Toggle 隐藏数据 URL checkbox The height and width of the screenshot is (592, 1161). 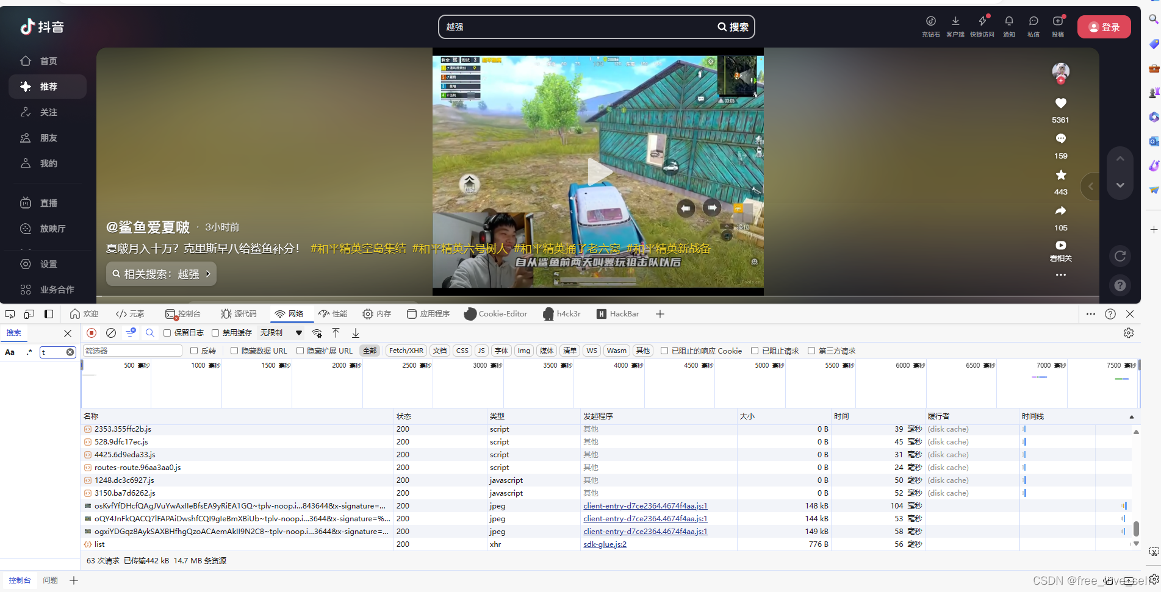[234, 351]
